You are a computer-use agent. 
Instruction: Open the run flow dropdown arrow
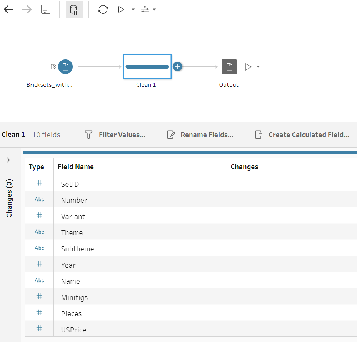[133, 10]
